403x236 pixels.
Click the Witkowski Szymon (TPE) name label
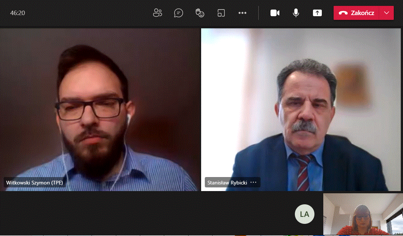click(x=34, y=183)
